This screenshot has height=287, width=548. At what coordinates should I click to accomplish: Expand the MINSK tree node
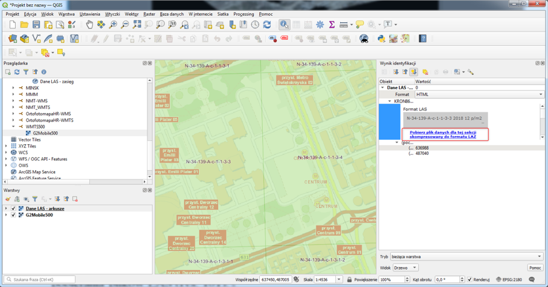13,88
